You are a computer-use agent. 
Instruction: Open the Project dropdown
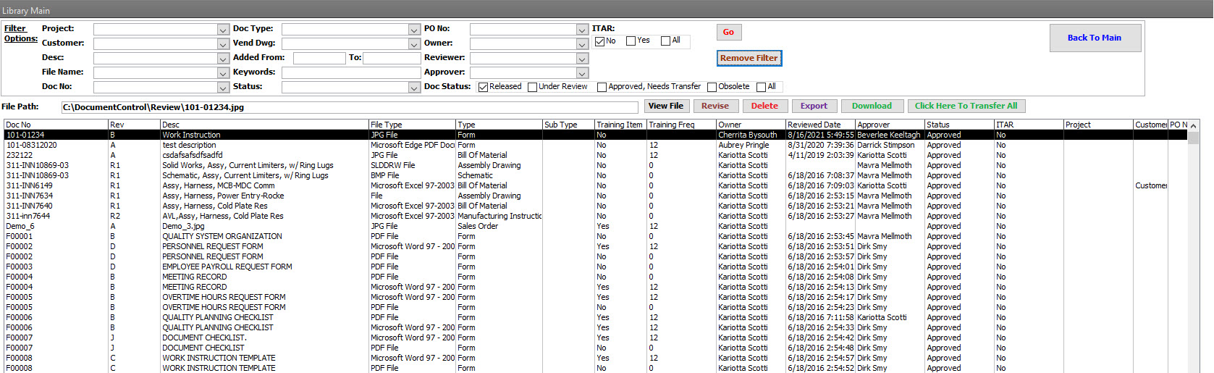(x=223, y=30)
